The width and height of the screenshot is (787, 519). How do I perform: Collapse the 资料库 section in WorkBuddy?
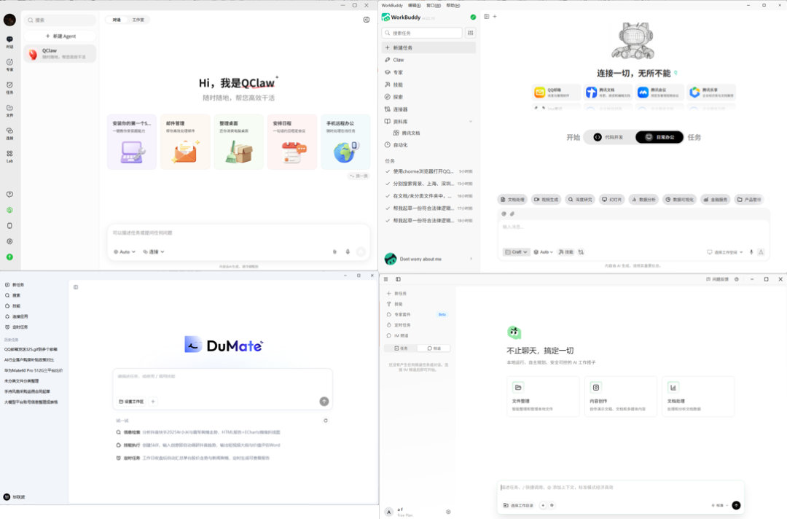pos(470,122)
